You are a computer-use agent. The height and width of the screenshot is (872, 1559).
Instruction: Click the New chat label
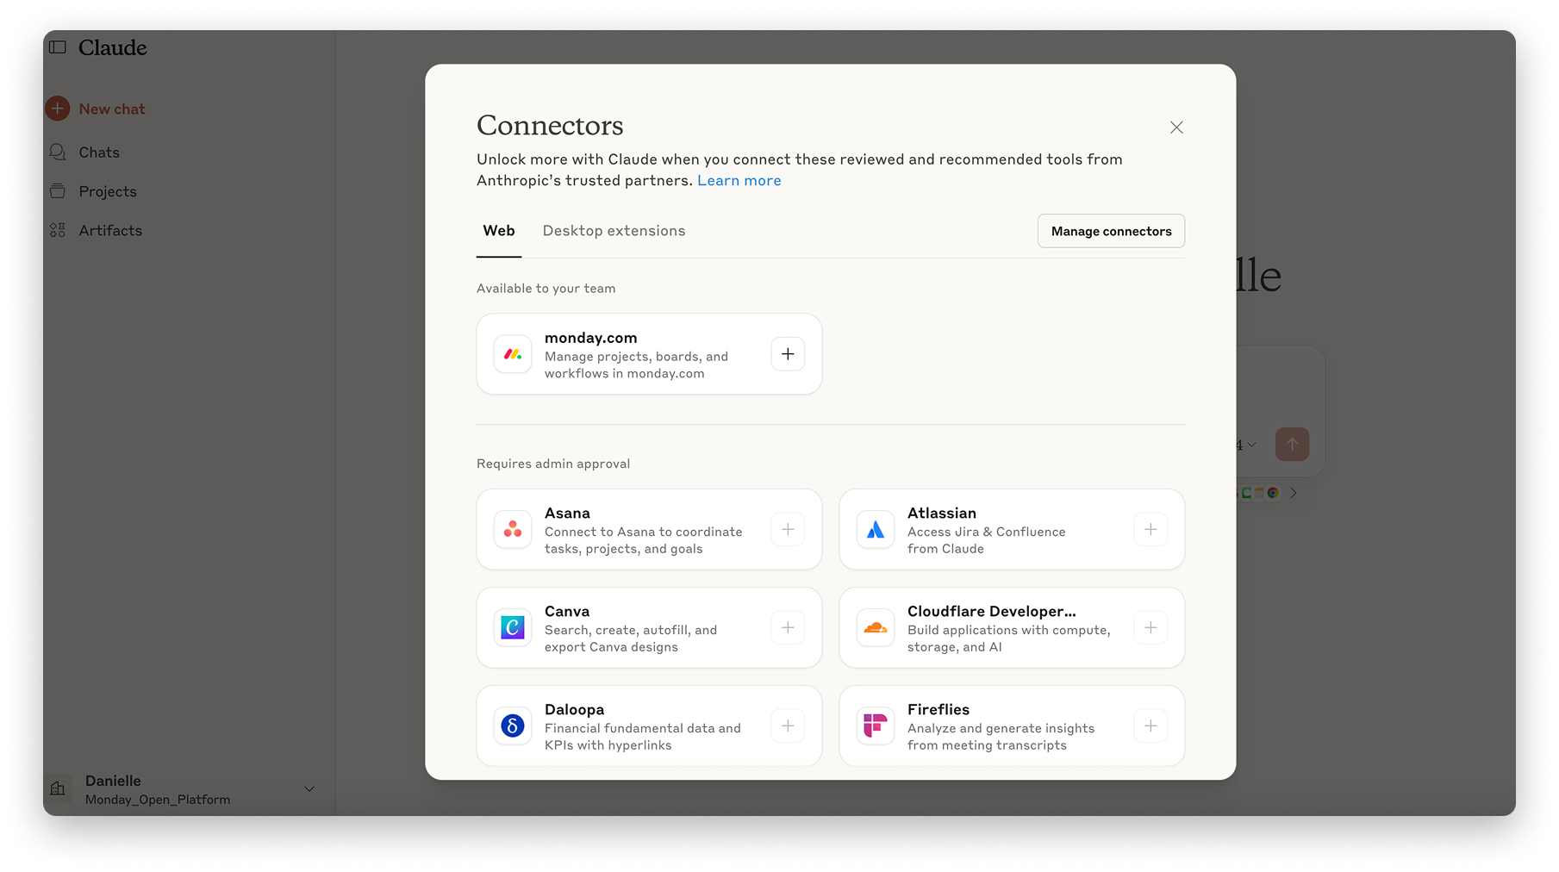(112, 109)
